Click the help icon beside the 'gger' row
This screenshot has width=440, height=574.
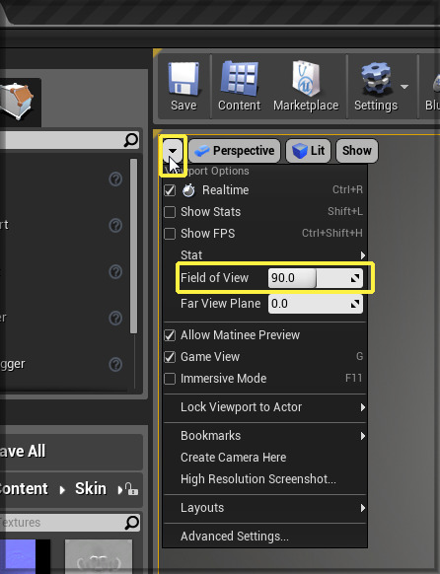point(115,365)
